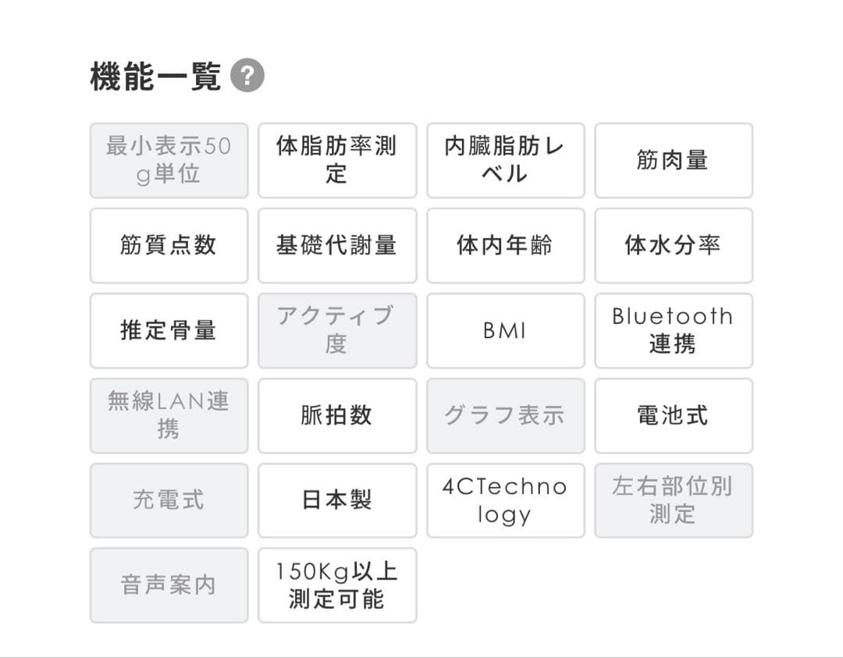Screen dimensions: 843x658
Task: Select the 体脂肪率測定 feature tag
Action: (x=337, y=161)
